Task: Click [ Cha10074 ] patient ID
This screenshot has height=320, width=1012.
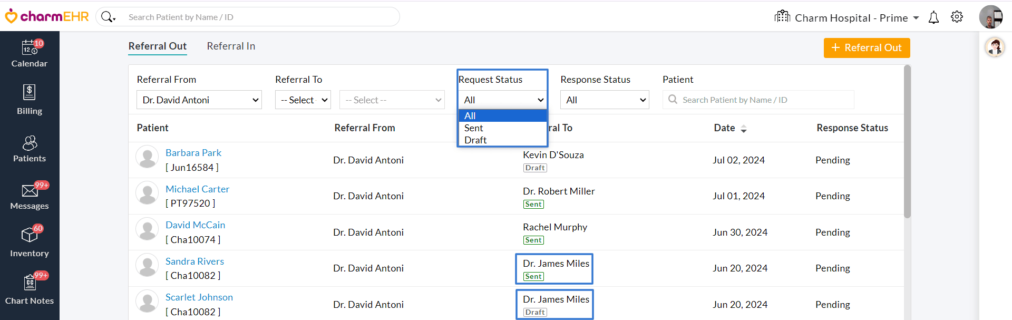Action: click(x=193, y=240)
